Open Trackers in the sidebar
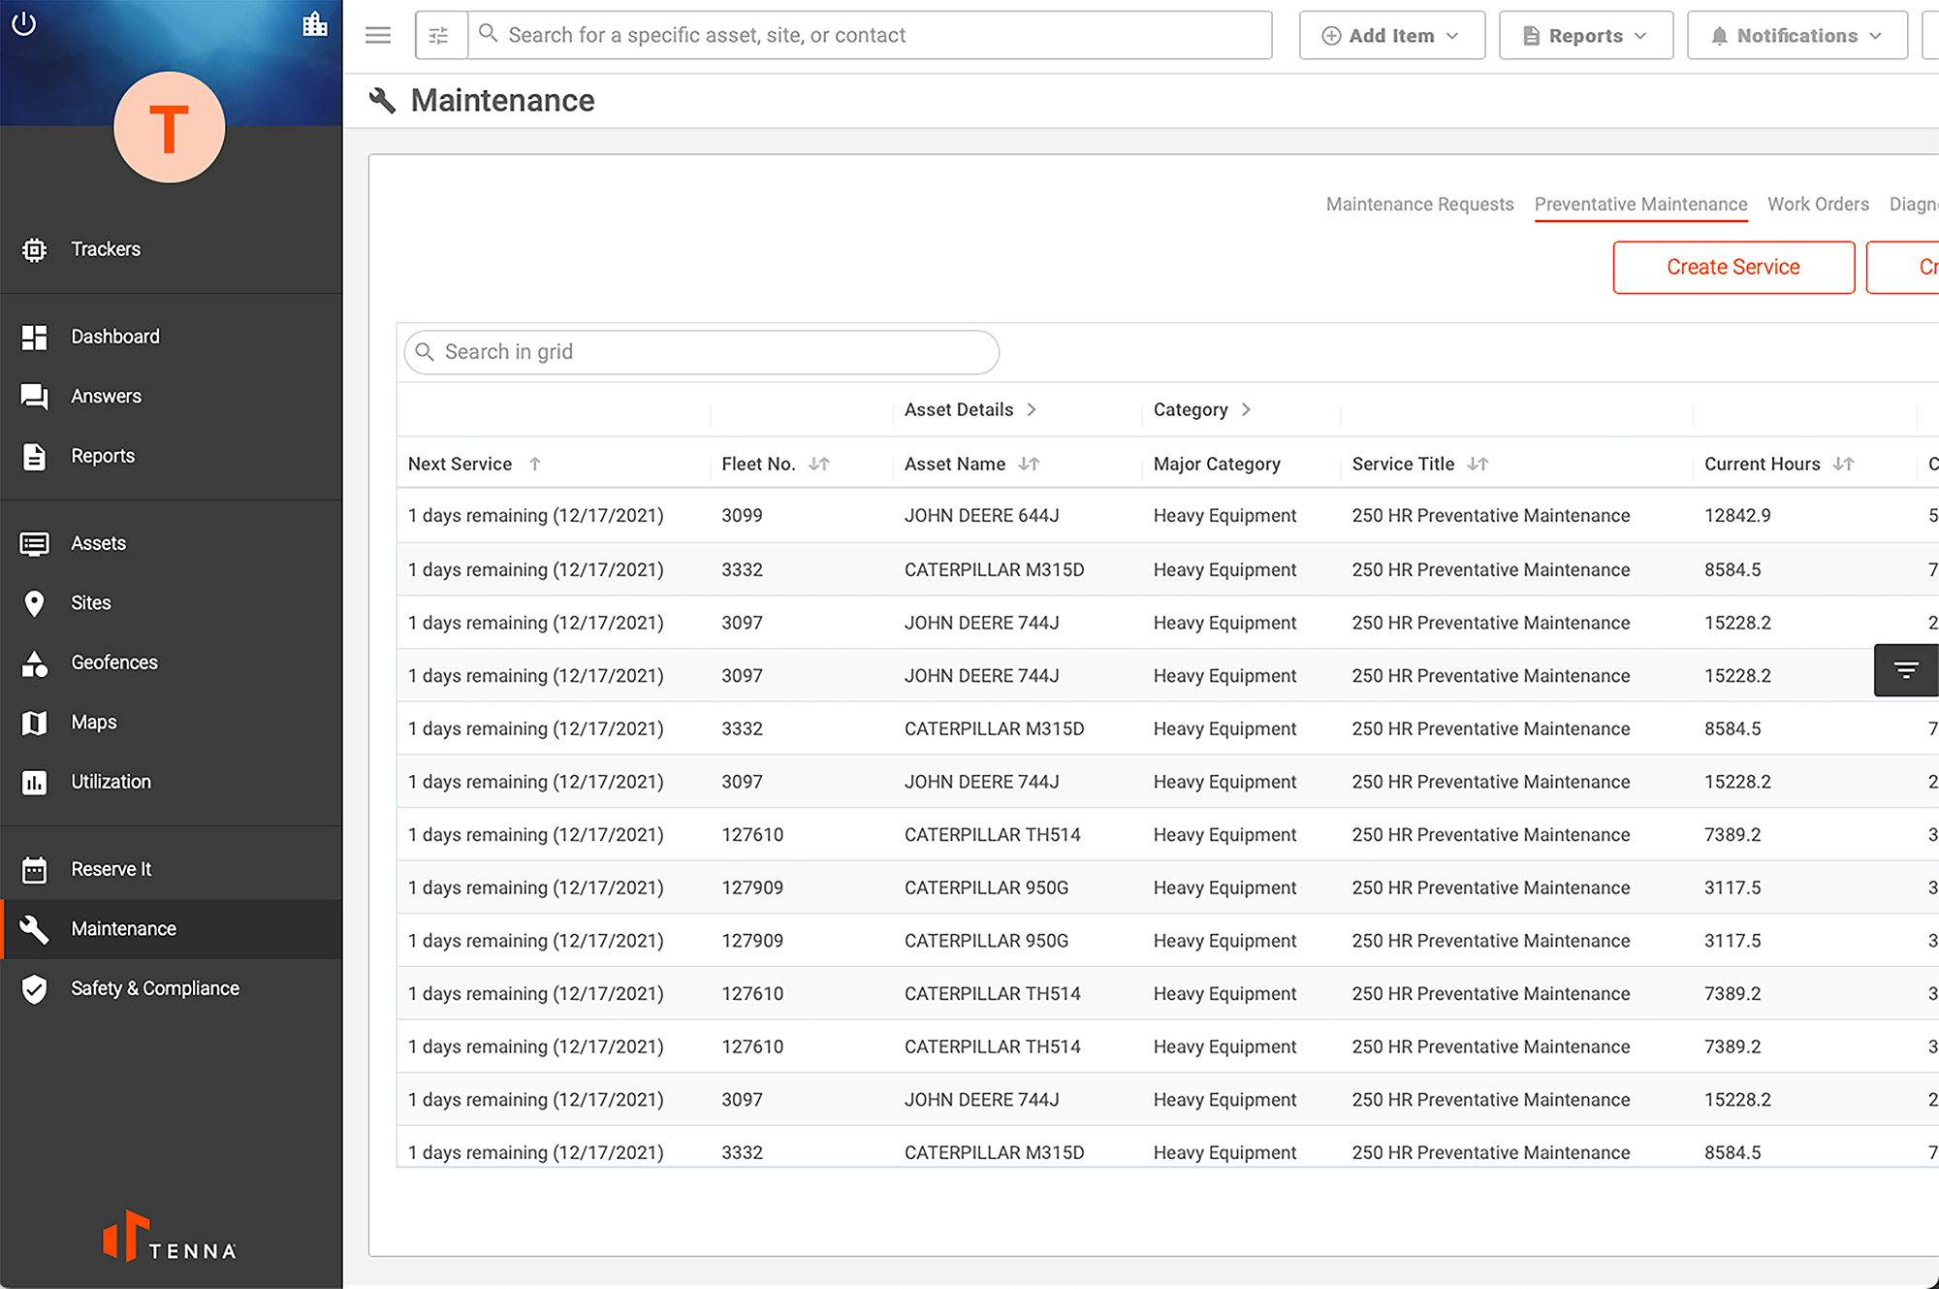This screenshot has width=1939, height=1289. click(x=106, y=249)
